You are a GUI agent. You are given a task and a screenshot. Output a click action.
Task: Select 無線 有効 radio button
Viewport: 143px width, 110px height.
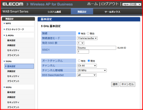coord(79,34)
